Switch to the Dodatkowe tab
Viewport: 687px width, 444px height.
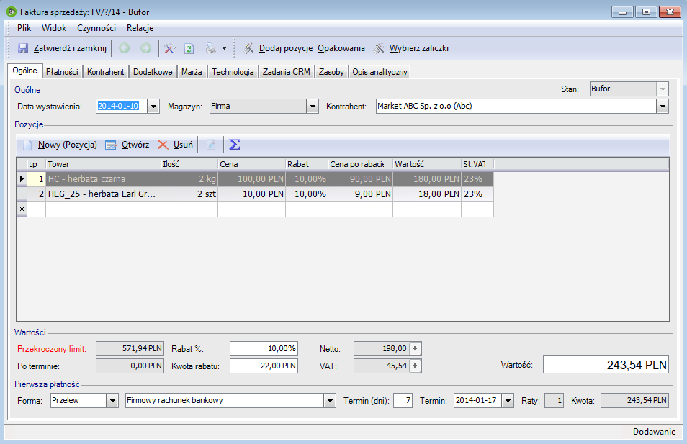click(x=153, y=72)
